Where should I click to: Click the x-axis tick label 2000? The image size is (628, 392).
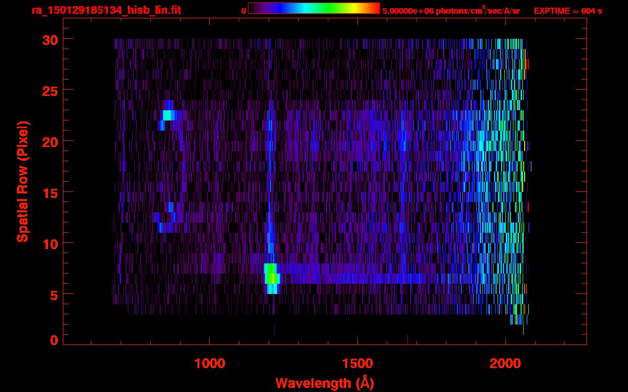(x=505, y=363)
